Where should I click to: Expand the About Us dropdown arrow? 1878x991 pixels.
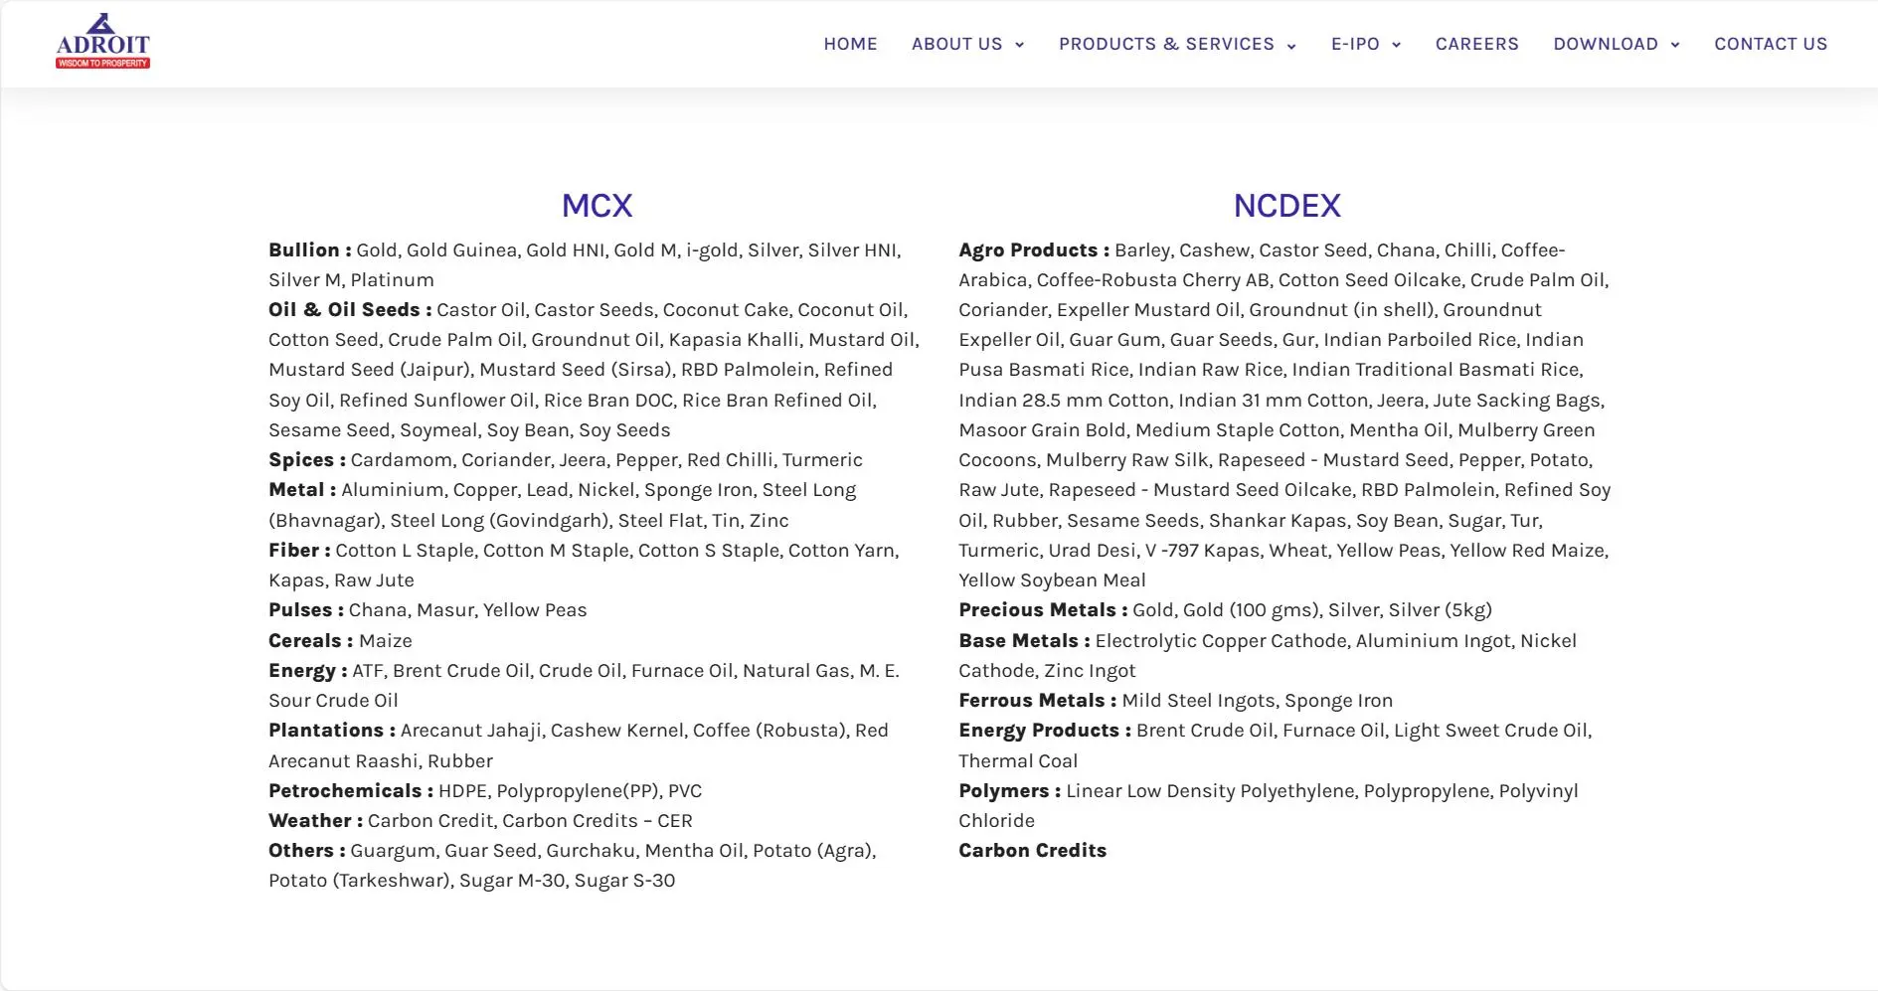tap(1019, 45)
